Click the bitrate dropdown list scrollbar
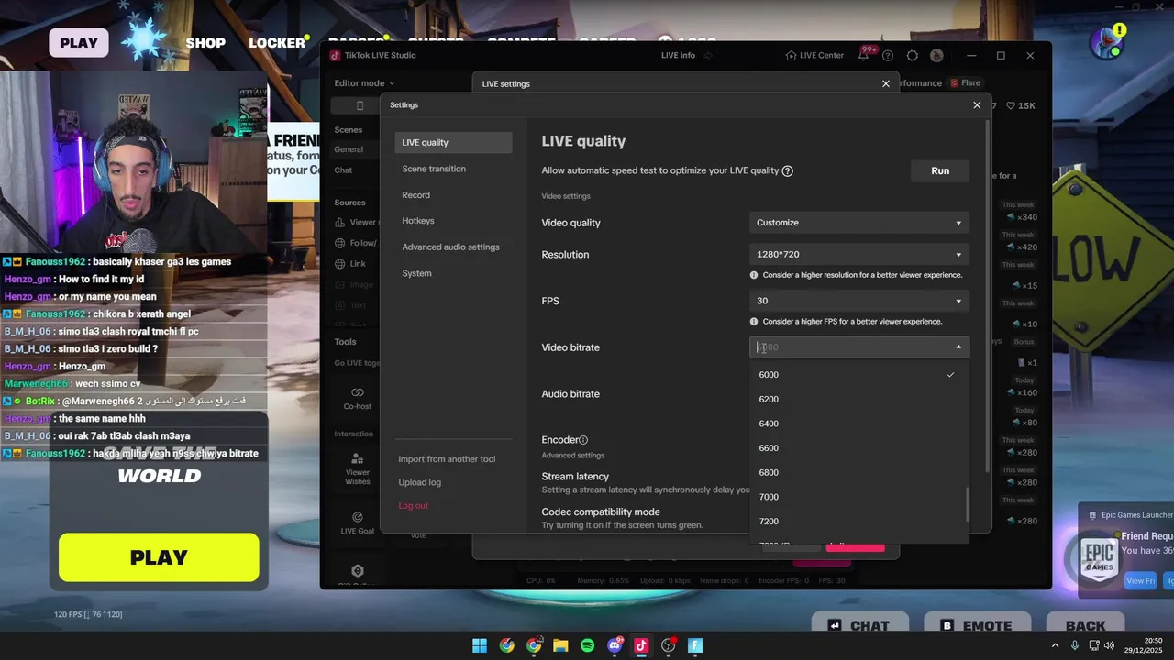Screen dimensions: 1174x660 [967, 504]
